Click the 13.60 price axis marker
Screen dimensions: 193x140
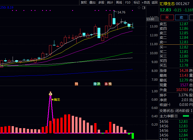[150, 19]
